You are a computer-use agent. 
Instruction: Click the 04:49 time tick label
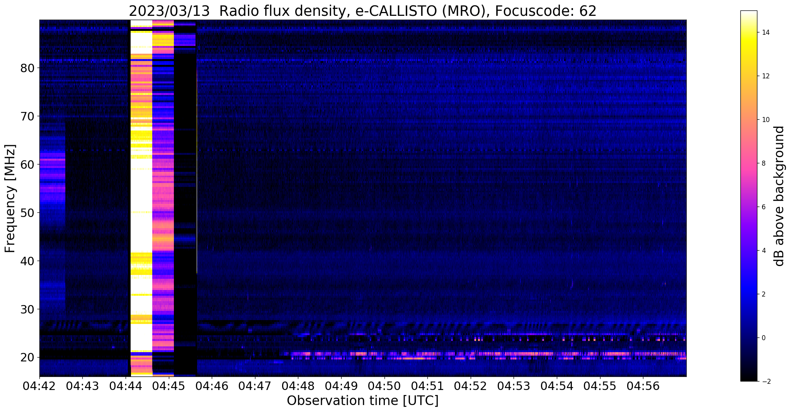tap(341, 386)
